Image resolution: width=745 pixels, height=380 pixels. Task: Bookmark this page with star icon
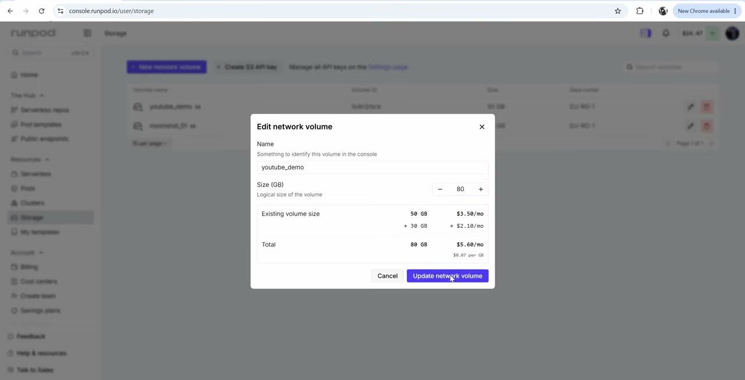coord(618,11)
